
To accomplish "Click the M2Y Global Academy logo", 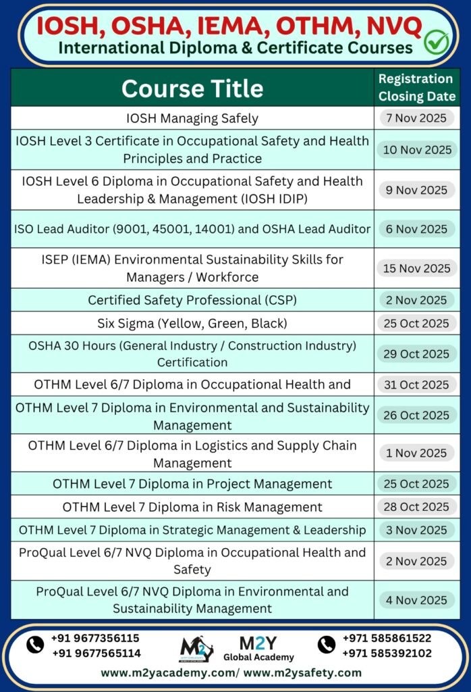I will [196, 649].
